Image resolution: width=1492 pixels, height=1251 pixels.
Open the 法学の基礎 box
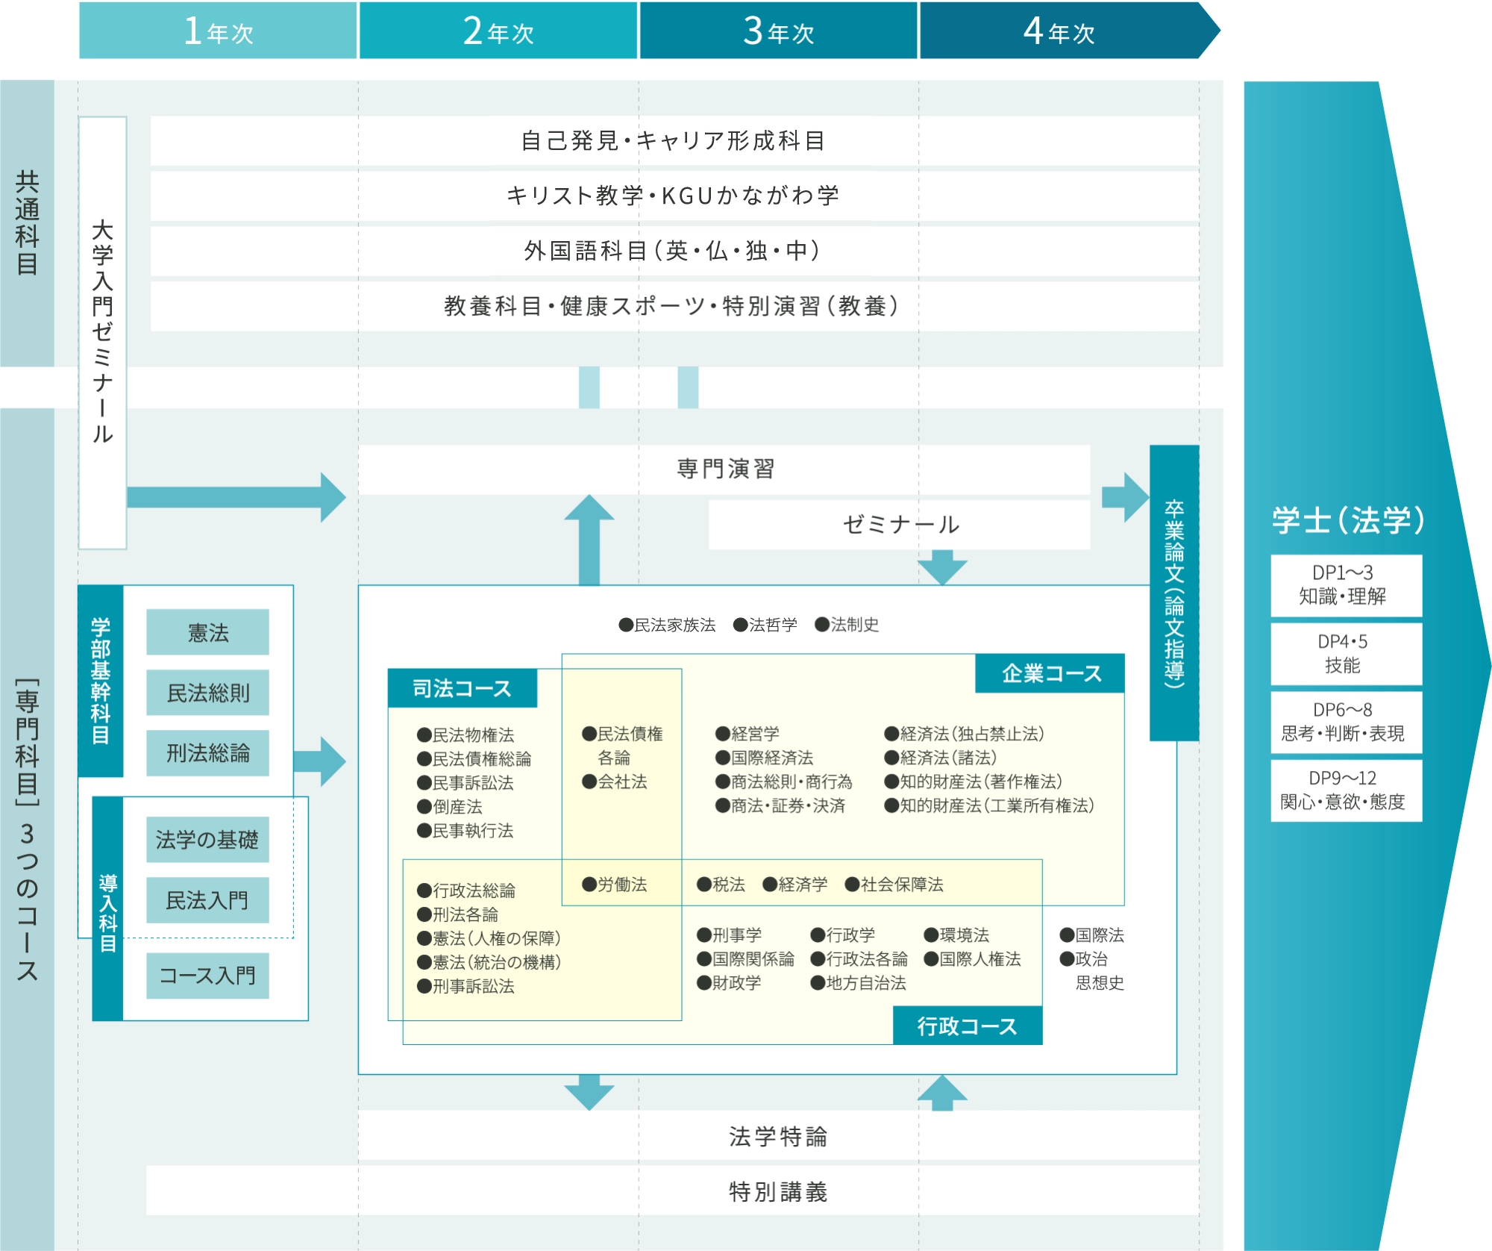[207, 840]
